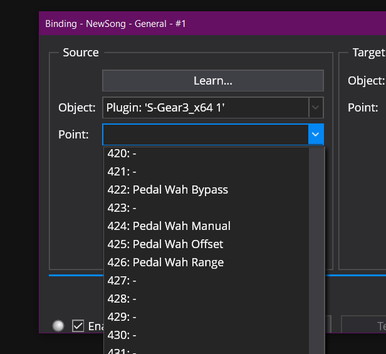Screen dimensions: 386x354
Task: Choose '427: -' from the list
Action: point(206,281)
